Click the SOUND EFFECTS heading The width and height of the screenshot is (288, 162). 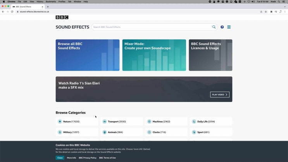pyautogui.click(x=72, y=27)
